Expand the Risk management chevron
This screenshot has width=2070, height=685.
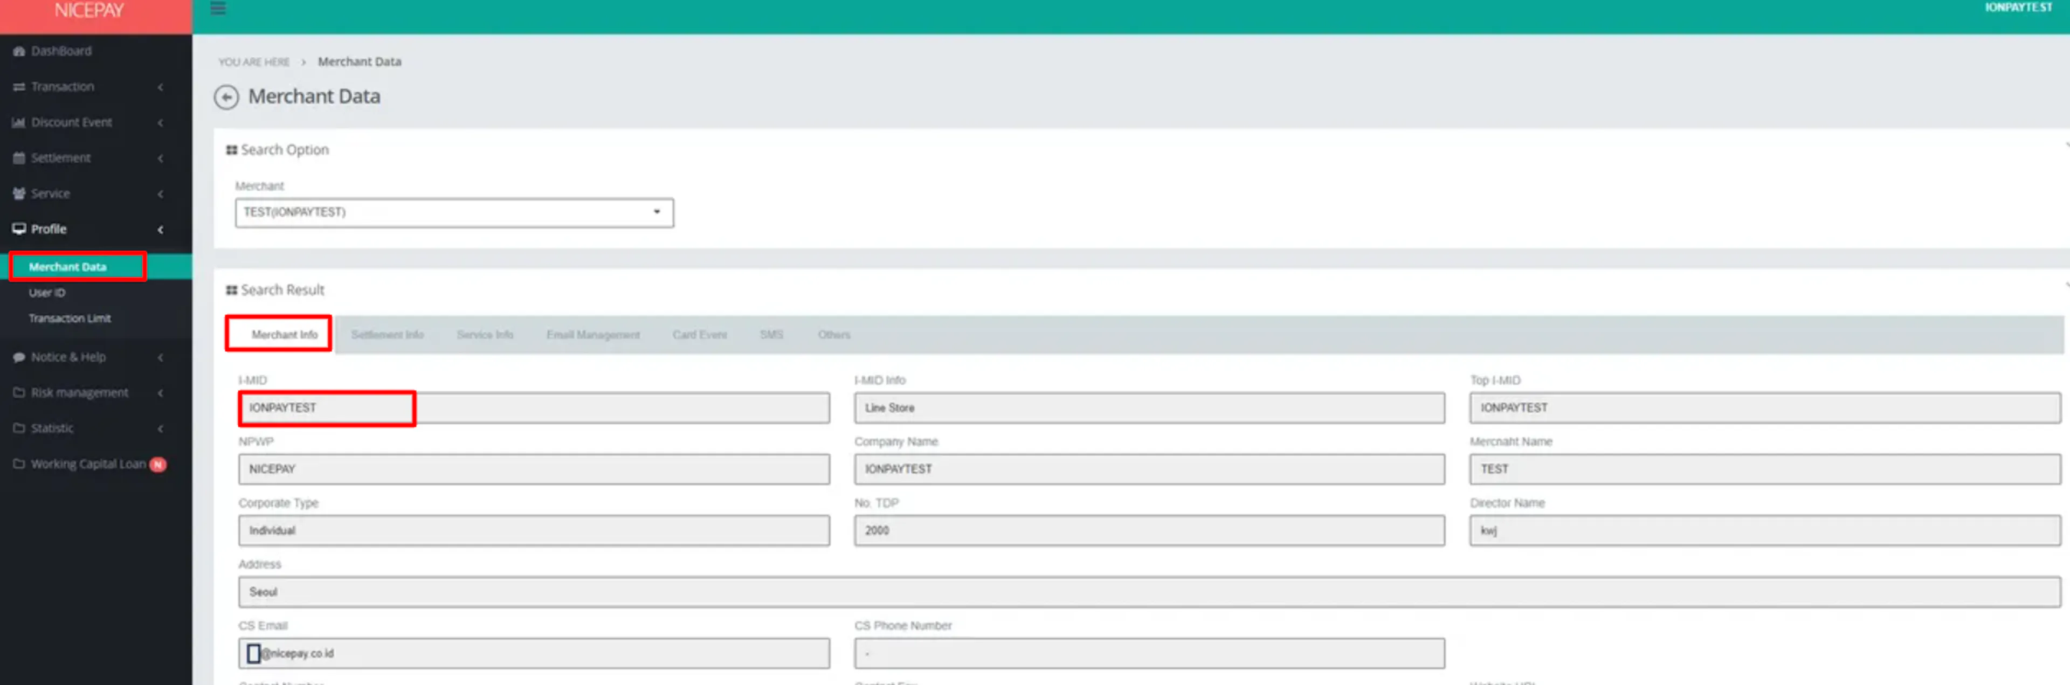coord(161,393)
